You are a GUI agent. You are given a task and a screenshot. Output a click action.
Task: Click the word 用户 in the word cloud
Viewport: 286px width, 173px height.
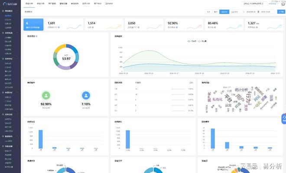pos(240,98)
